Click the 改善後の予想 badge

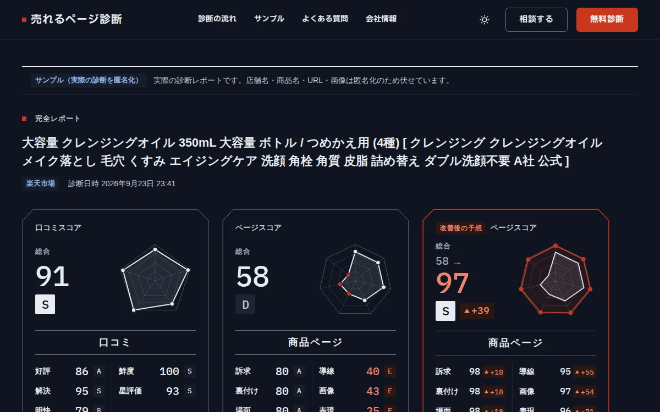[x=461, y=227]
